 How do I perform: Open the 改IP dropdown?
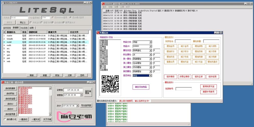77,106
